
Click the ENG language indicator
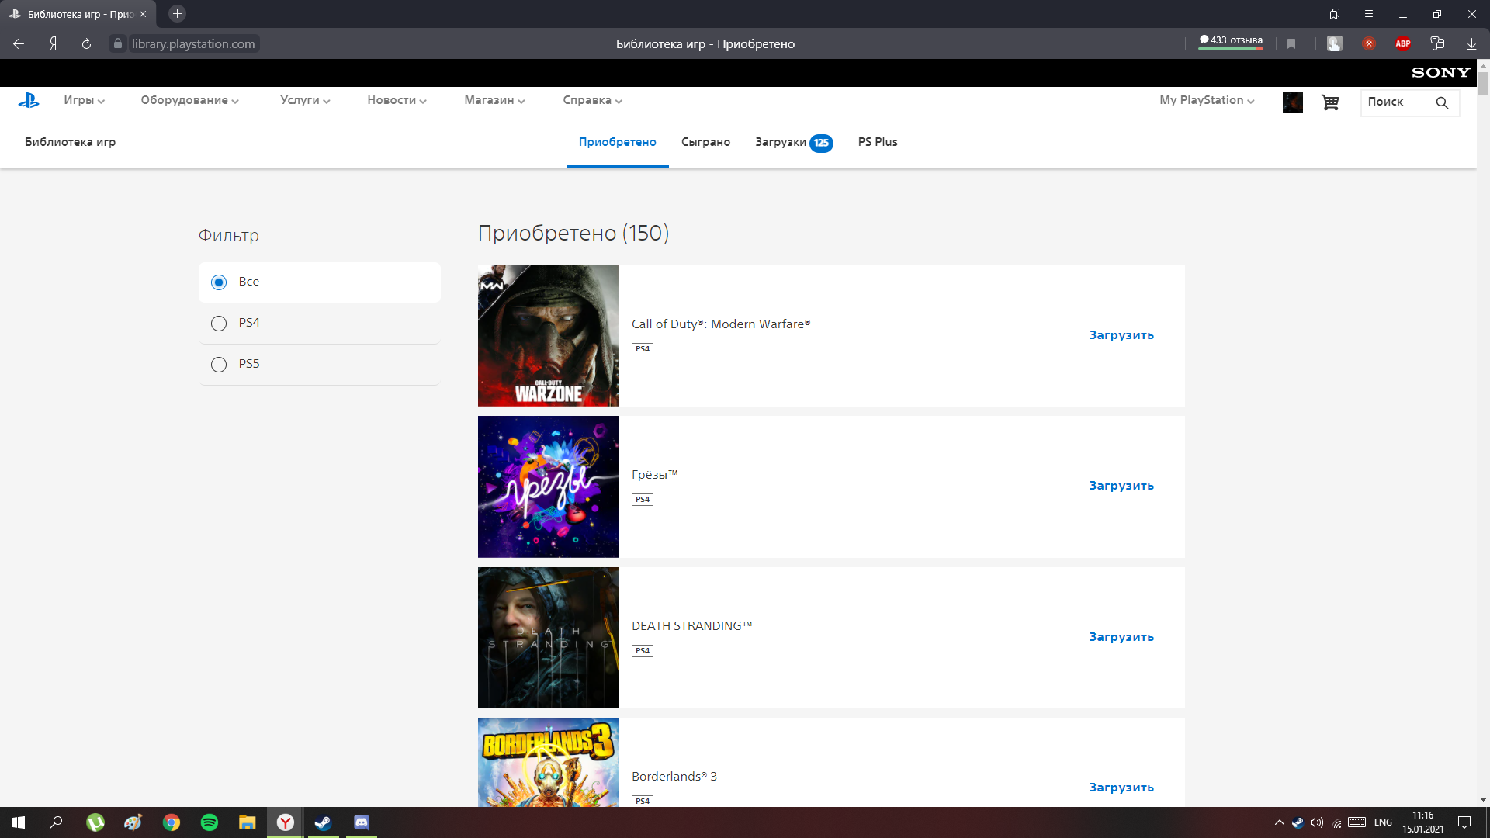point(1383,822)
